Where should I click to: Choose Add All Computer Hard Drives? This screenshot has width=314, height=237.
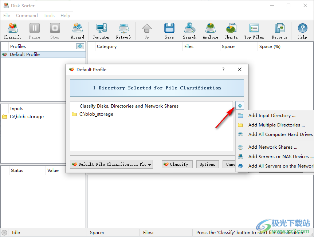275,134
